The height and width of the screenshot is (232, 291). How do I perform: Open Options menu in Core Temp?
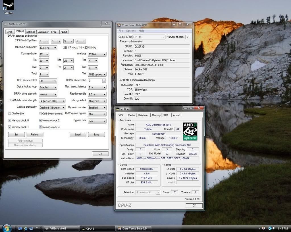131,31
